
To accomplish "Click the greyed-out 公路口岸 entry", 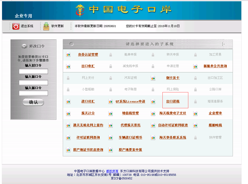I will pyautogui.click(x=215, y=89).
